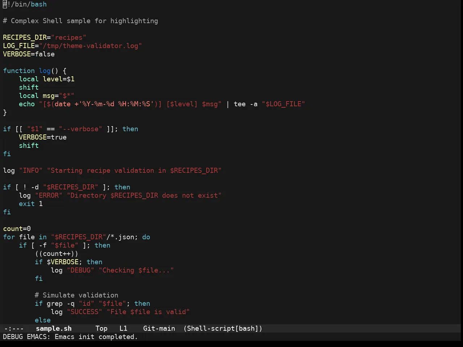The height and width of the screenshot is (347, 463).
Task: Click the "Checking $file..." string
Action: click(136, 270)
